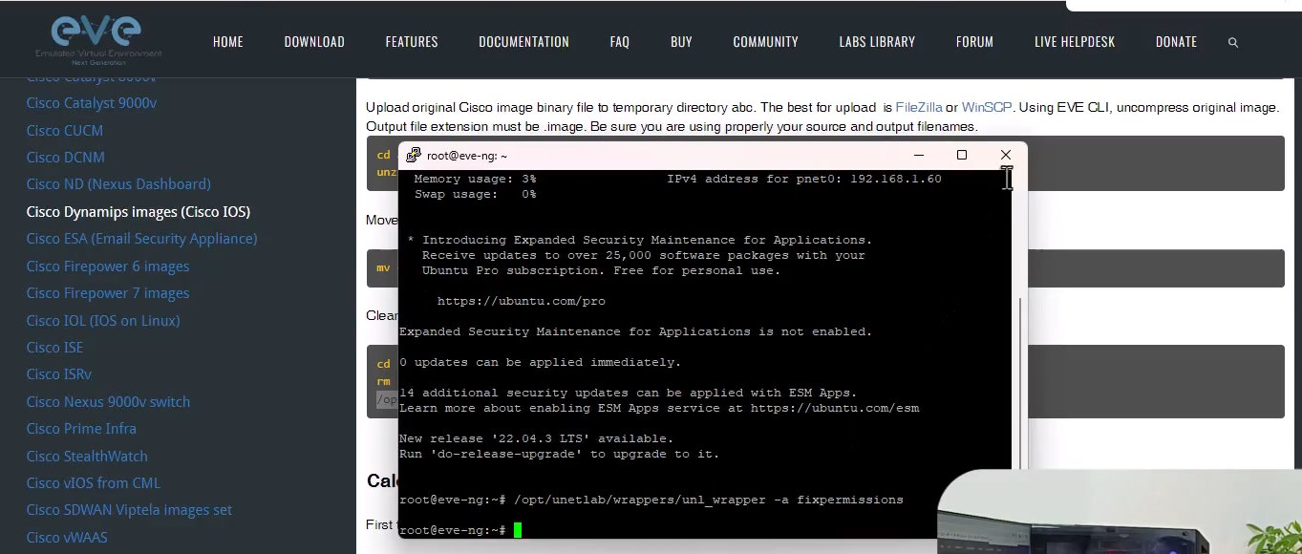Image resolution: width=1302 pixels, height=554 pixels.
Task: Open the FAQ menu item
Action: click(x=620, y=42)
